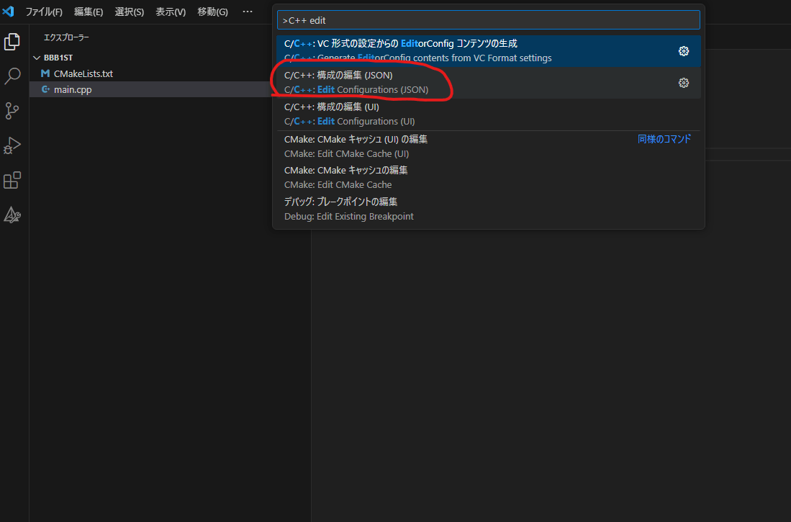
Task: Click the BBB1ST folder name
Action: [x=58, y=58]
